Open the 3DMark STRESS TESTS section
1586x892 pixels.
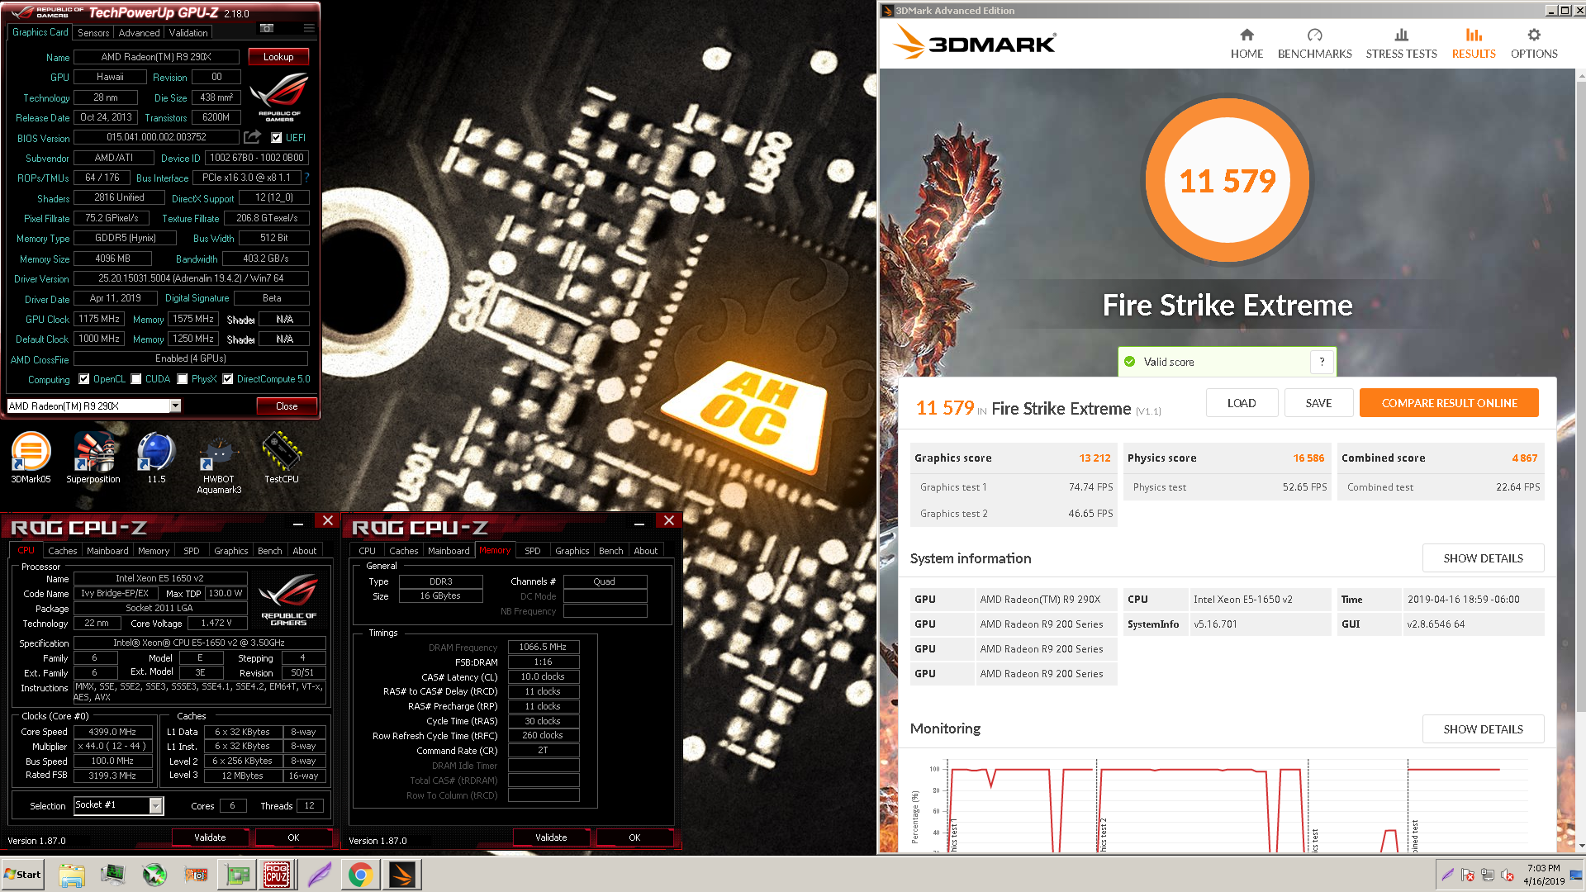pos(1401,44)
